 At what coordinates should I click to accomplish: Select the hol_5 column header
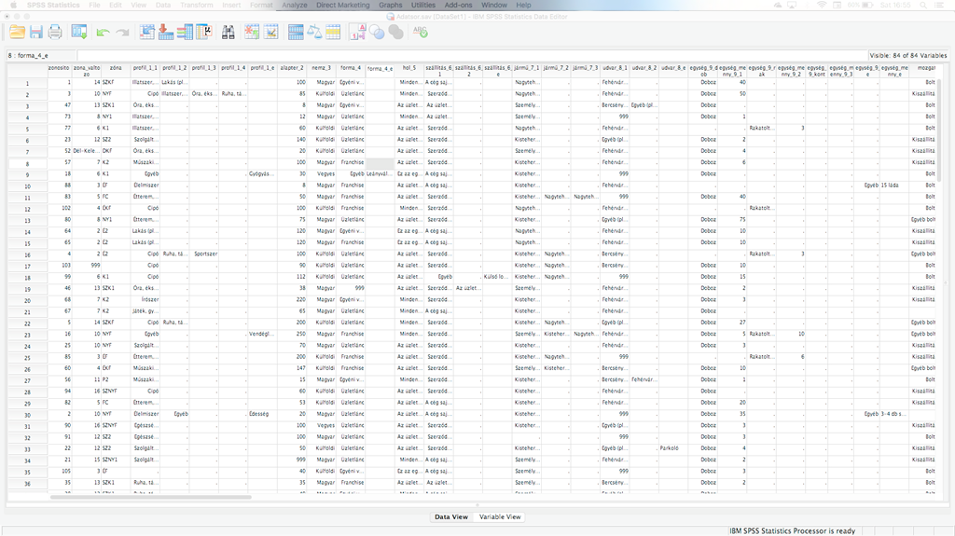click(409, 71)
